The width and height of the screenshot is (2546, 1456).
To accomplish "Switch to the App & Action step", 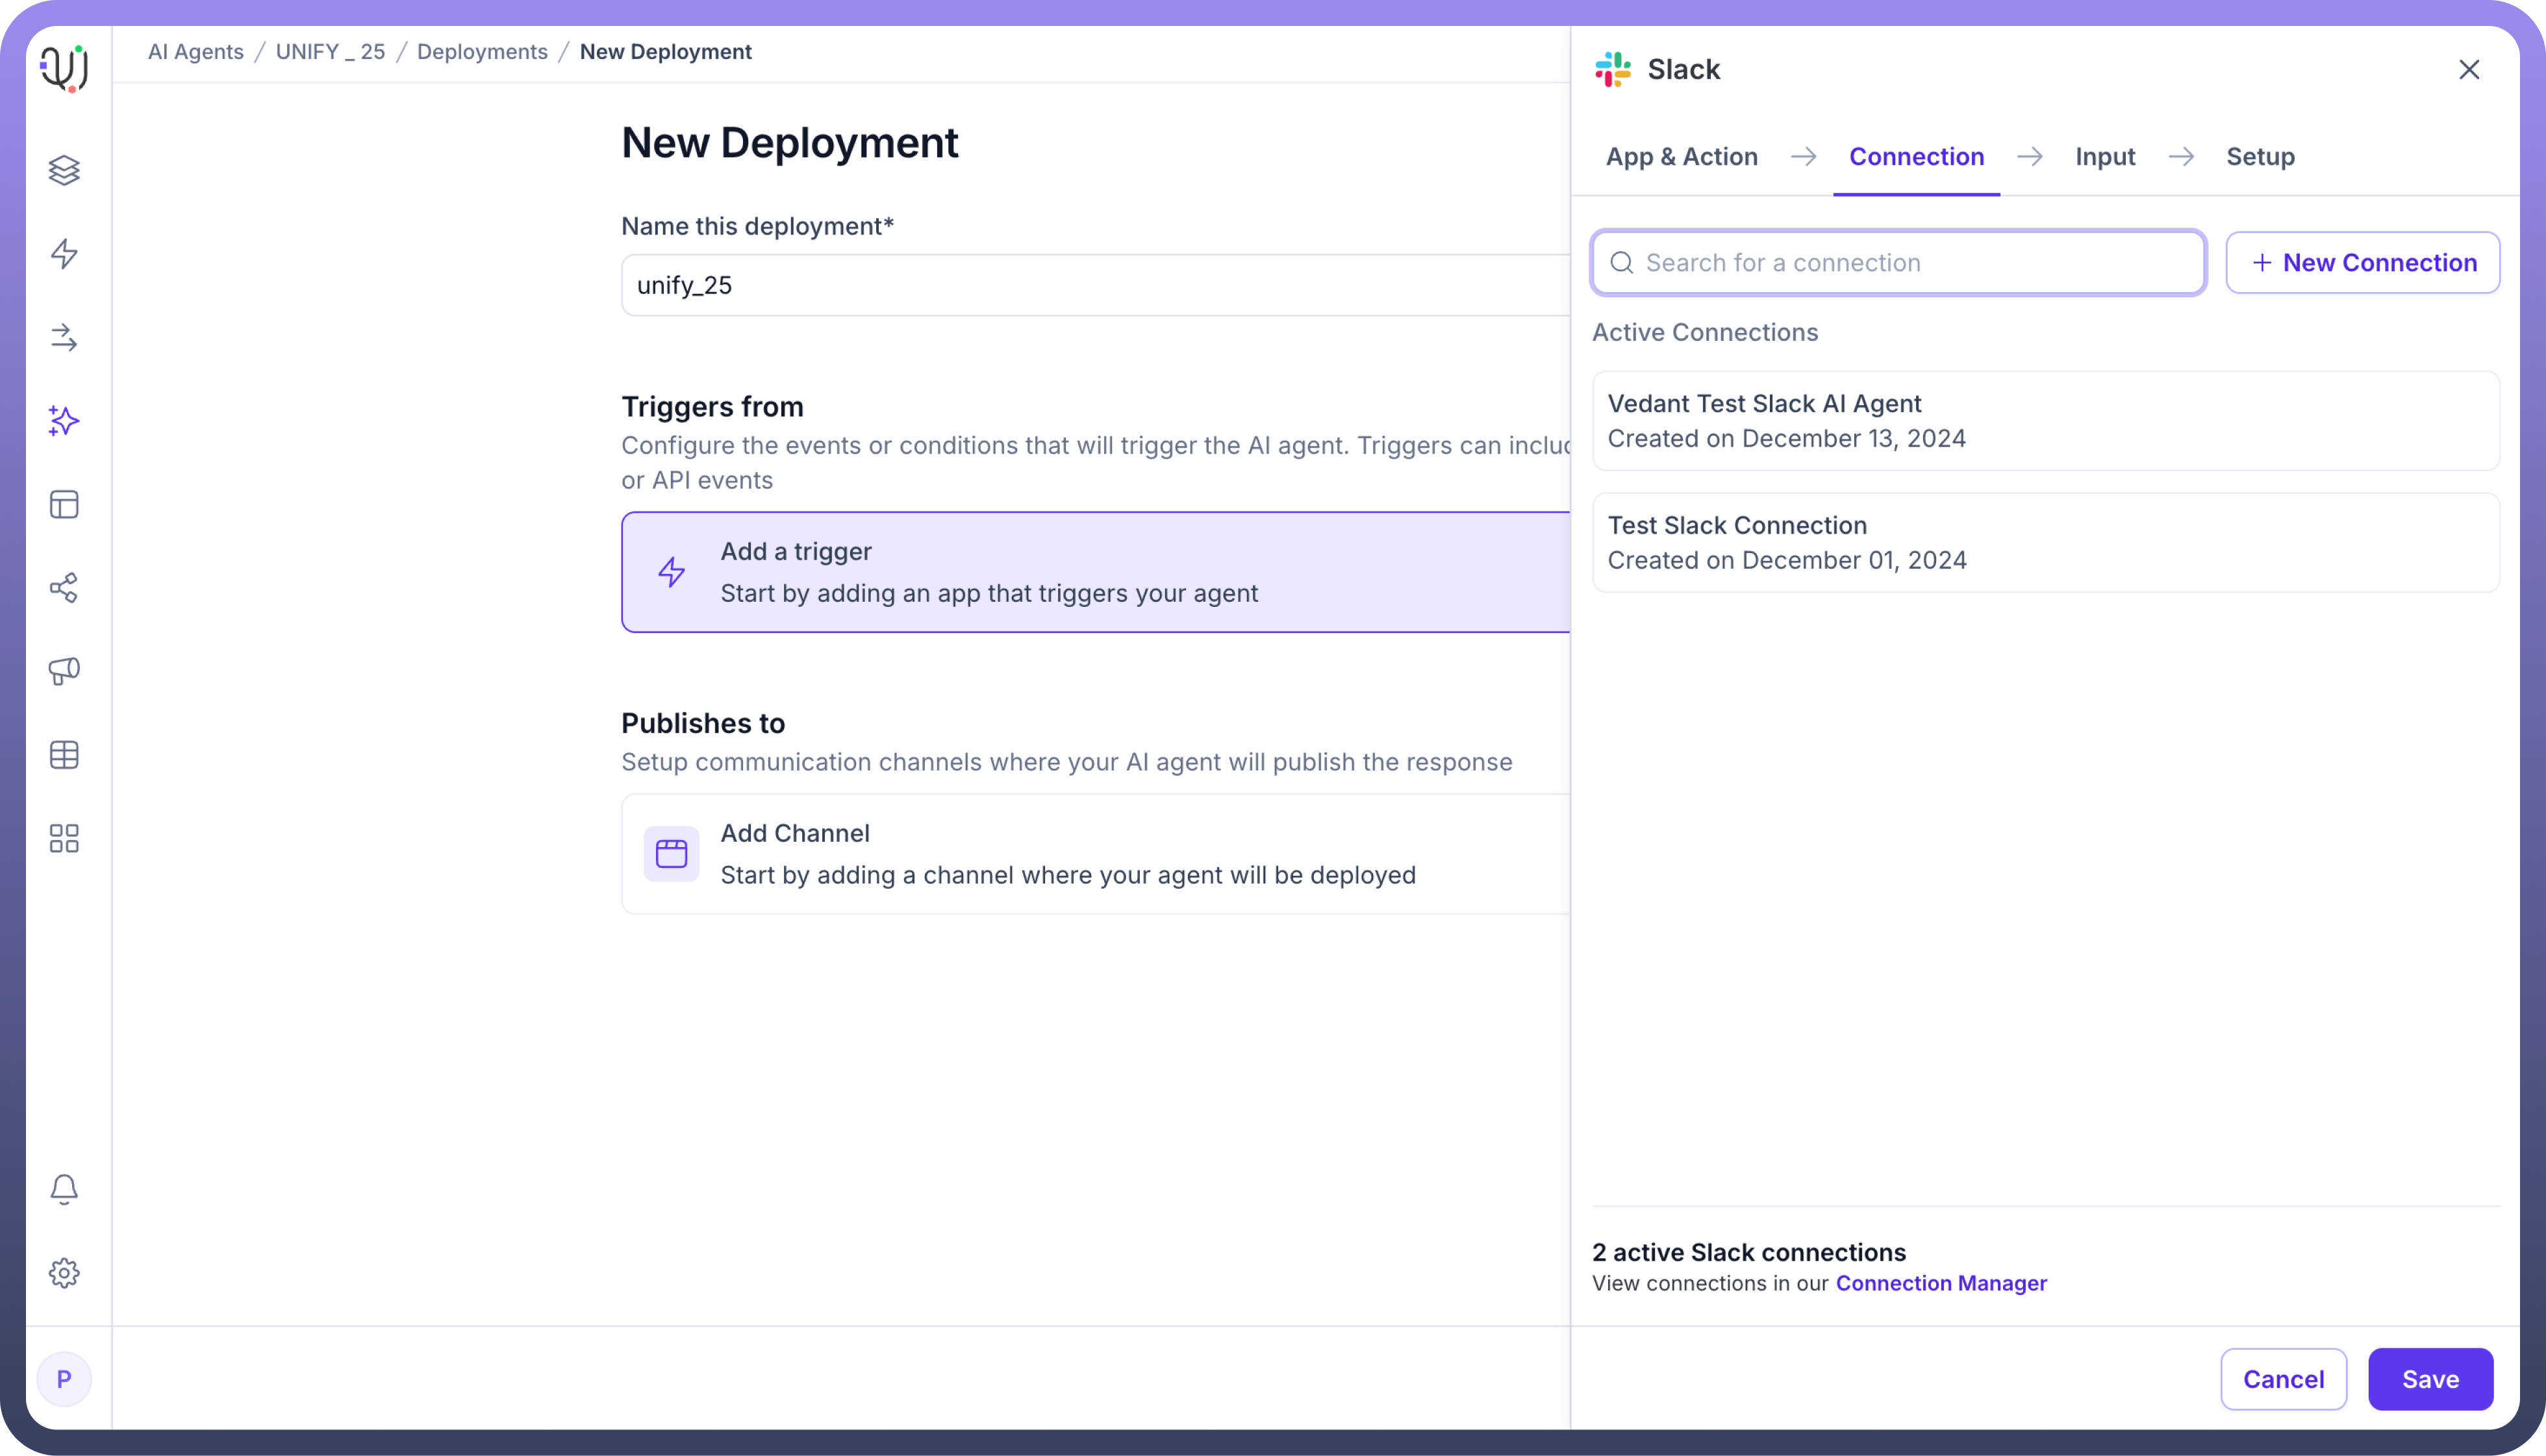I will tap(1681, 157).
